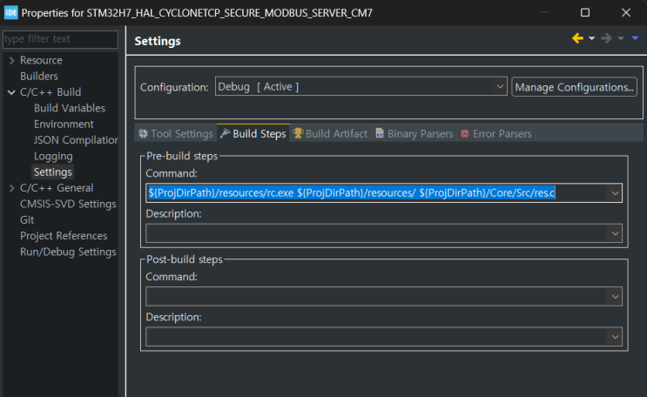Open the back history dropdown arrow
647x397 pixels.
(592, 38)
